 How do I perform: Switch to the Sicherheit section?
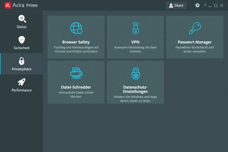click(21, 42)
